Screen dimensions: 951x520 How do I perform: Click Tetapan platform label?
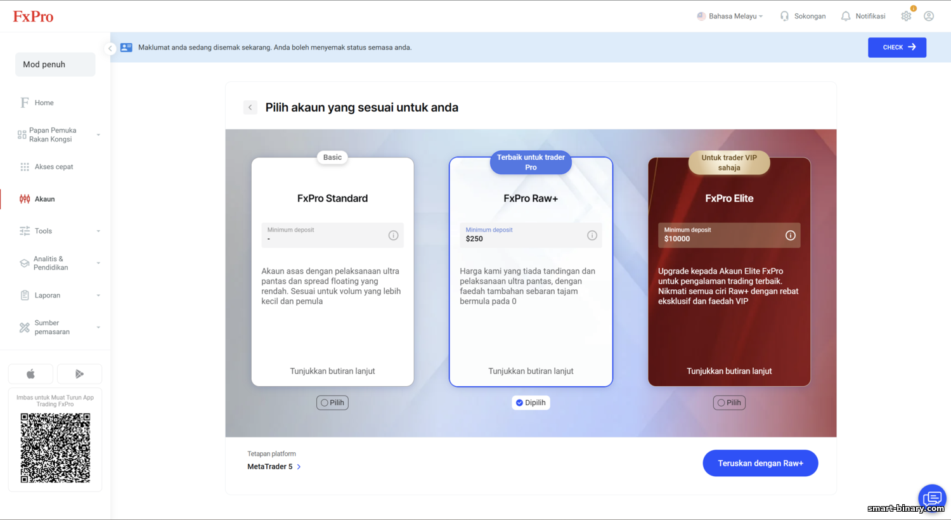(x=271, y=454)
